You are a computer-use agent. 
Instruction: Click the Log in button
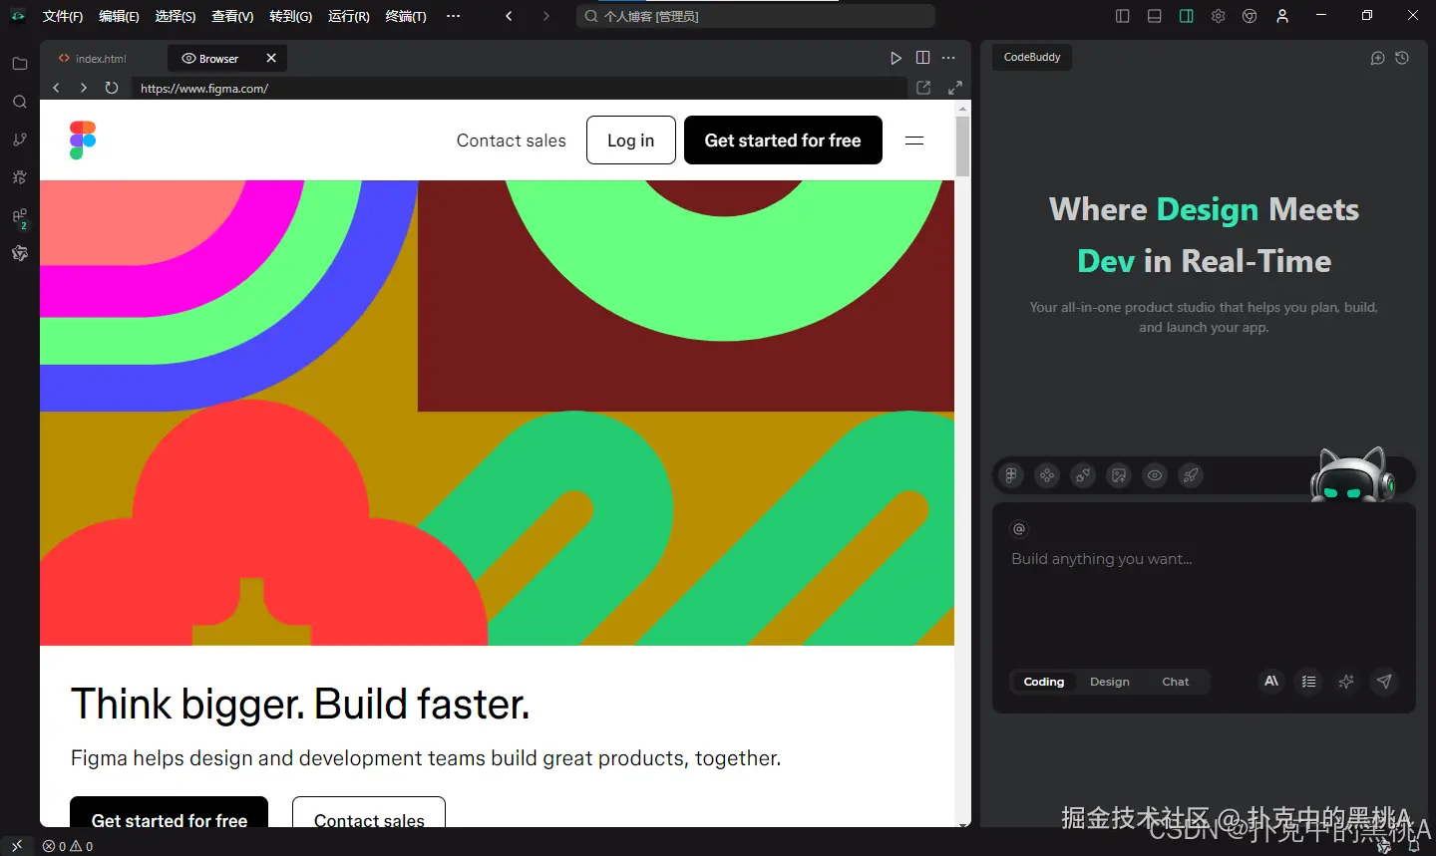(631, 141)
